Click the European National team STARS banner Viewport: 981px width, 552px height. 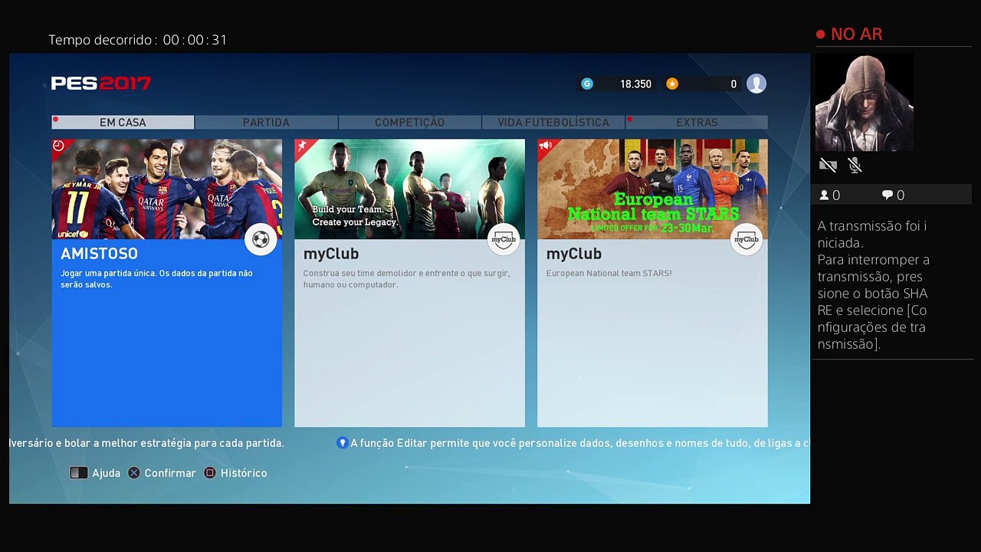coord(652,189)
